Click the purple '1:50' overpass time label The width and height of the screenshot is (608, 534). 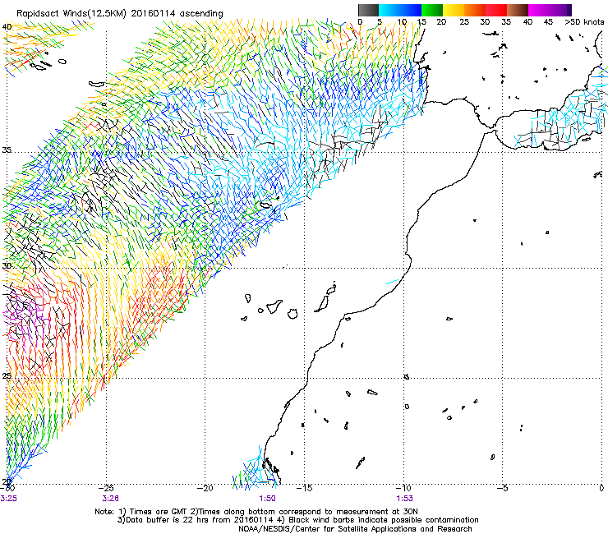pyautogui.click(x=267, y=499)
